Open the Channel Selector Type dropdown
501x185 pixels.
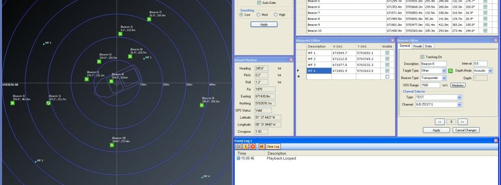tap(460, 97)
